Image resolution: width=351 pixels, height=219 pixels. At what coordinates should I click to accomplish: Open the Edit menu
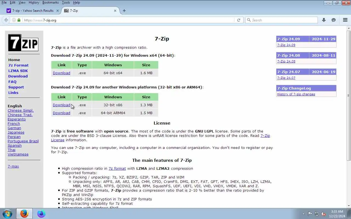13,2
